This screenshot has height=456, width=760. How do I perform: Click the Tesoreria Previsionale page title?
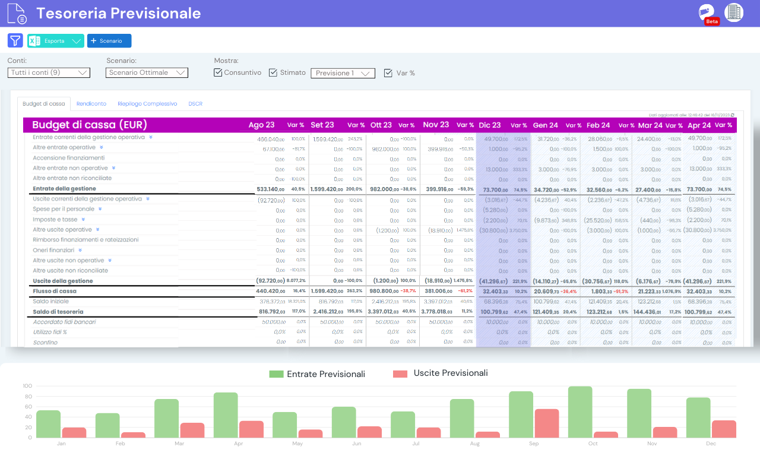[x=119, y=13]
